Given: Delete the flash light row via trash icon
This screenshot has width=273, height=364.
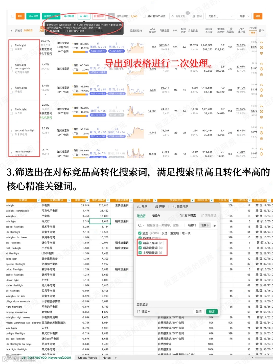Looking at the screenshot, I should coord(261,117).
